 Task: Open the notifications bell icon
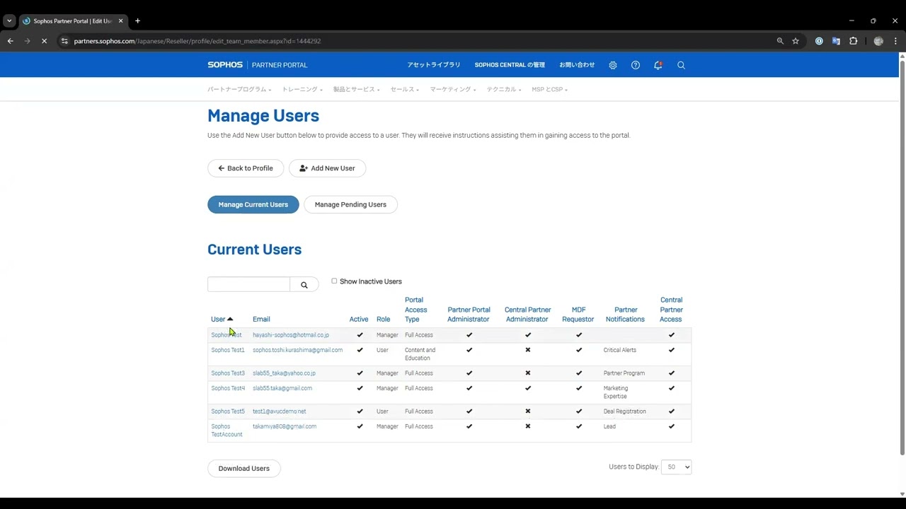click(658, 65)
